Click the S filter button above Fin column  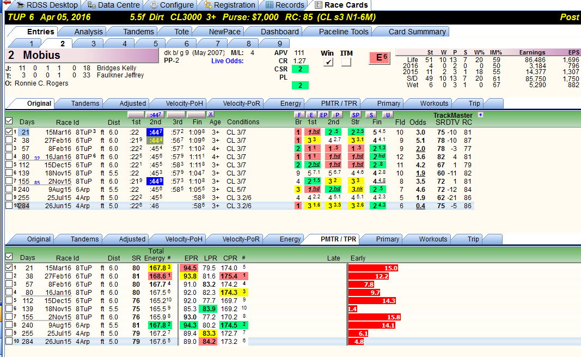point(371,115)
